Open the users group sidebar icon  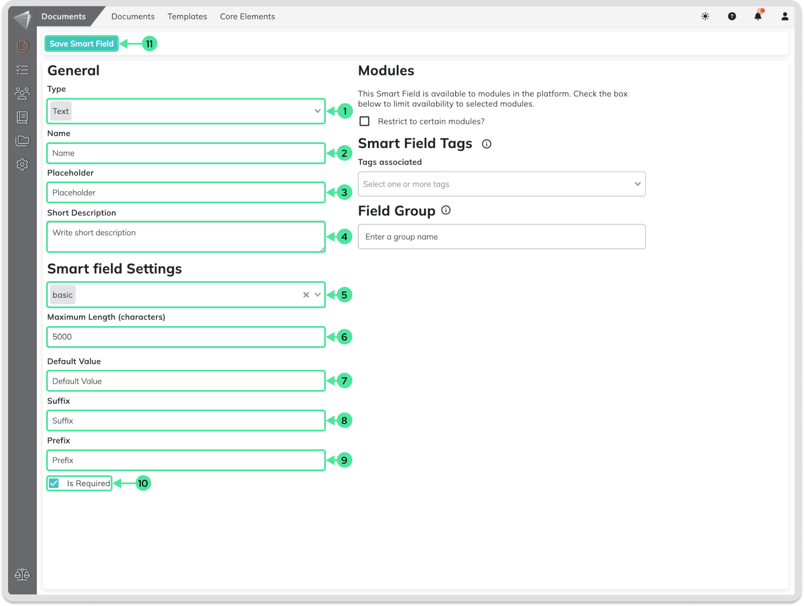click(x=22, y=93)
